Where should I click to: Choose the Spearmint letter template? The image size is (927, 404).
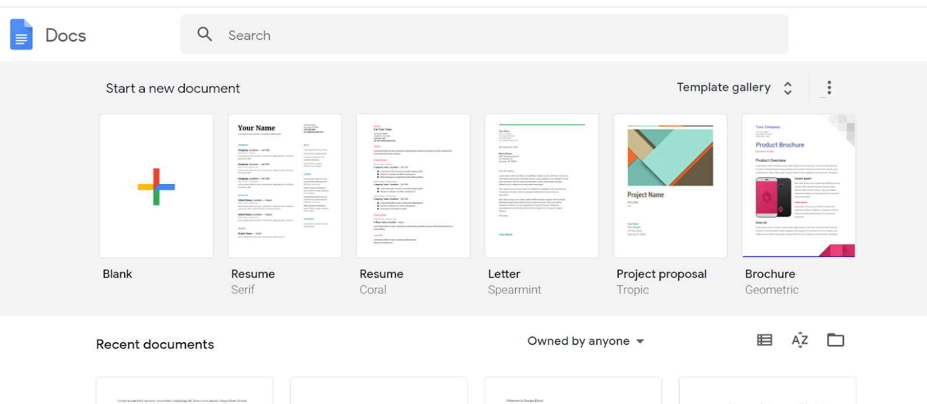click(541, 186)
